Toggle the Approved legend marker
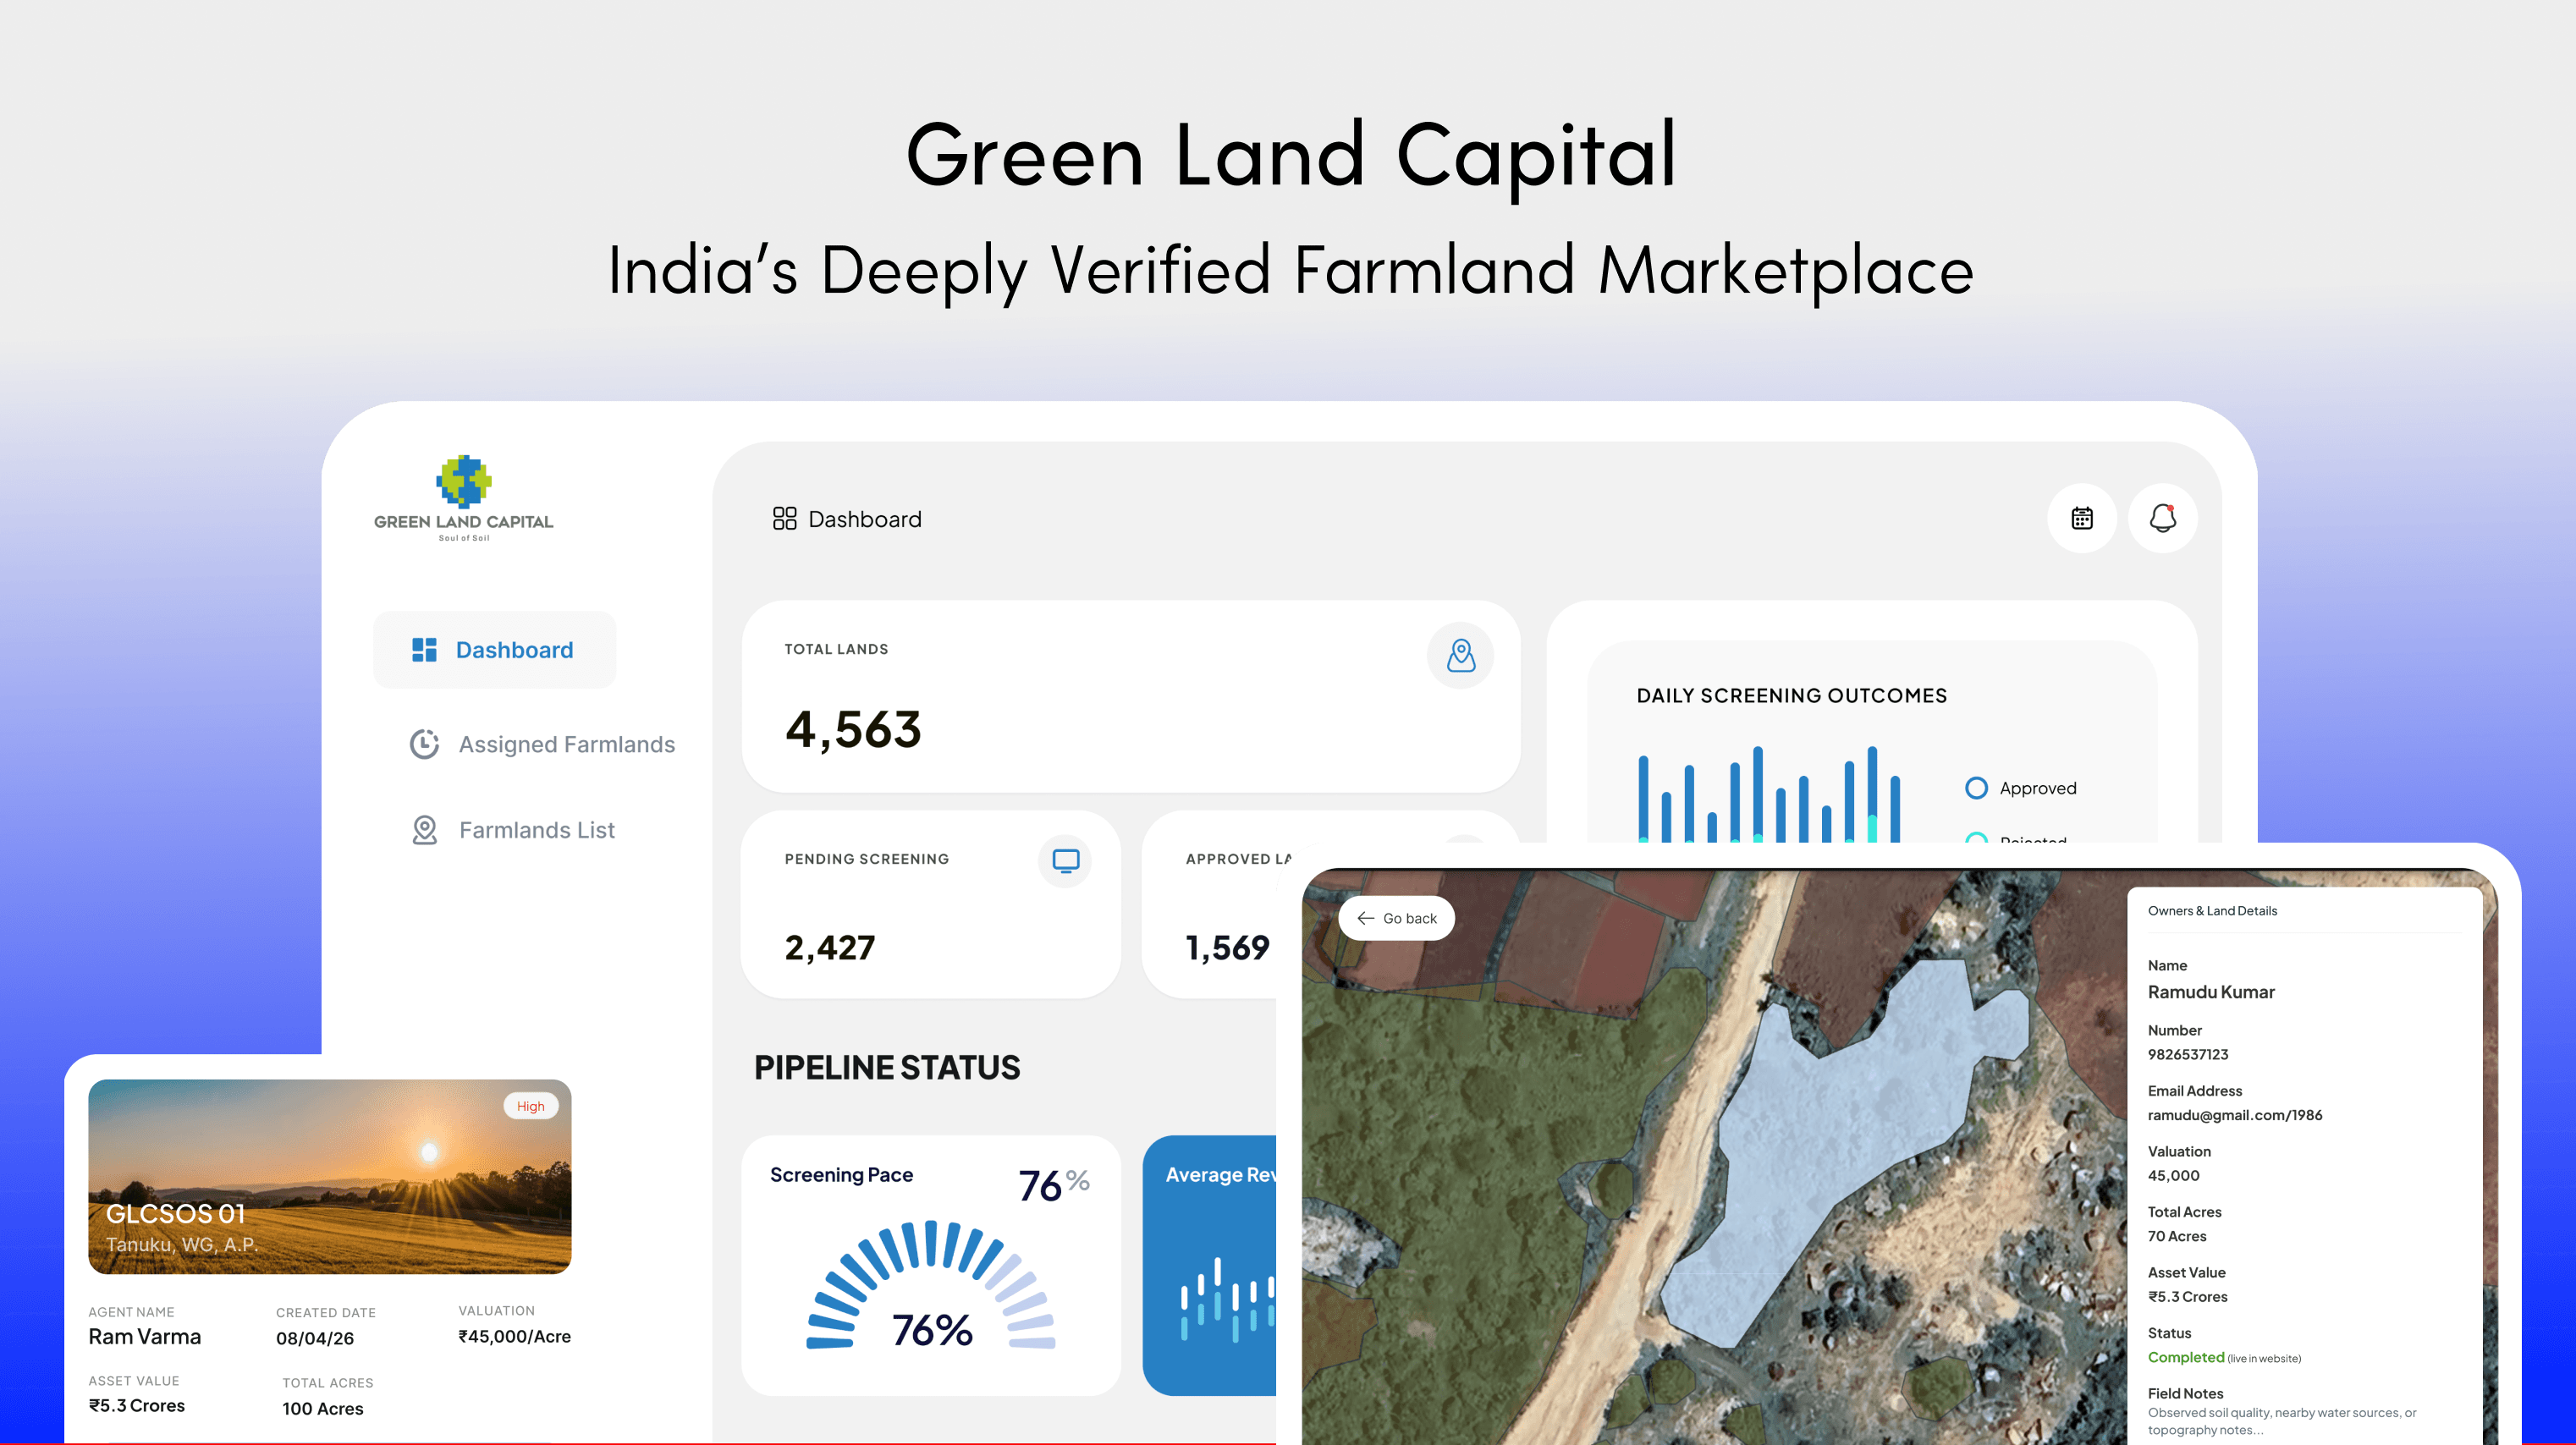The height and width of the screenshot is (1445, 2576). 1976,788
